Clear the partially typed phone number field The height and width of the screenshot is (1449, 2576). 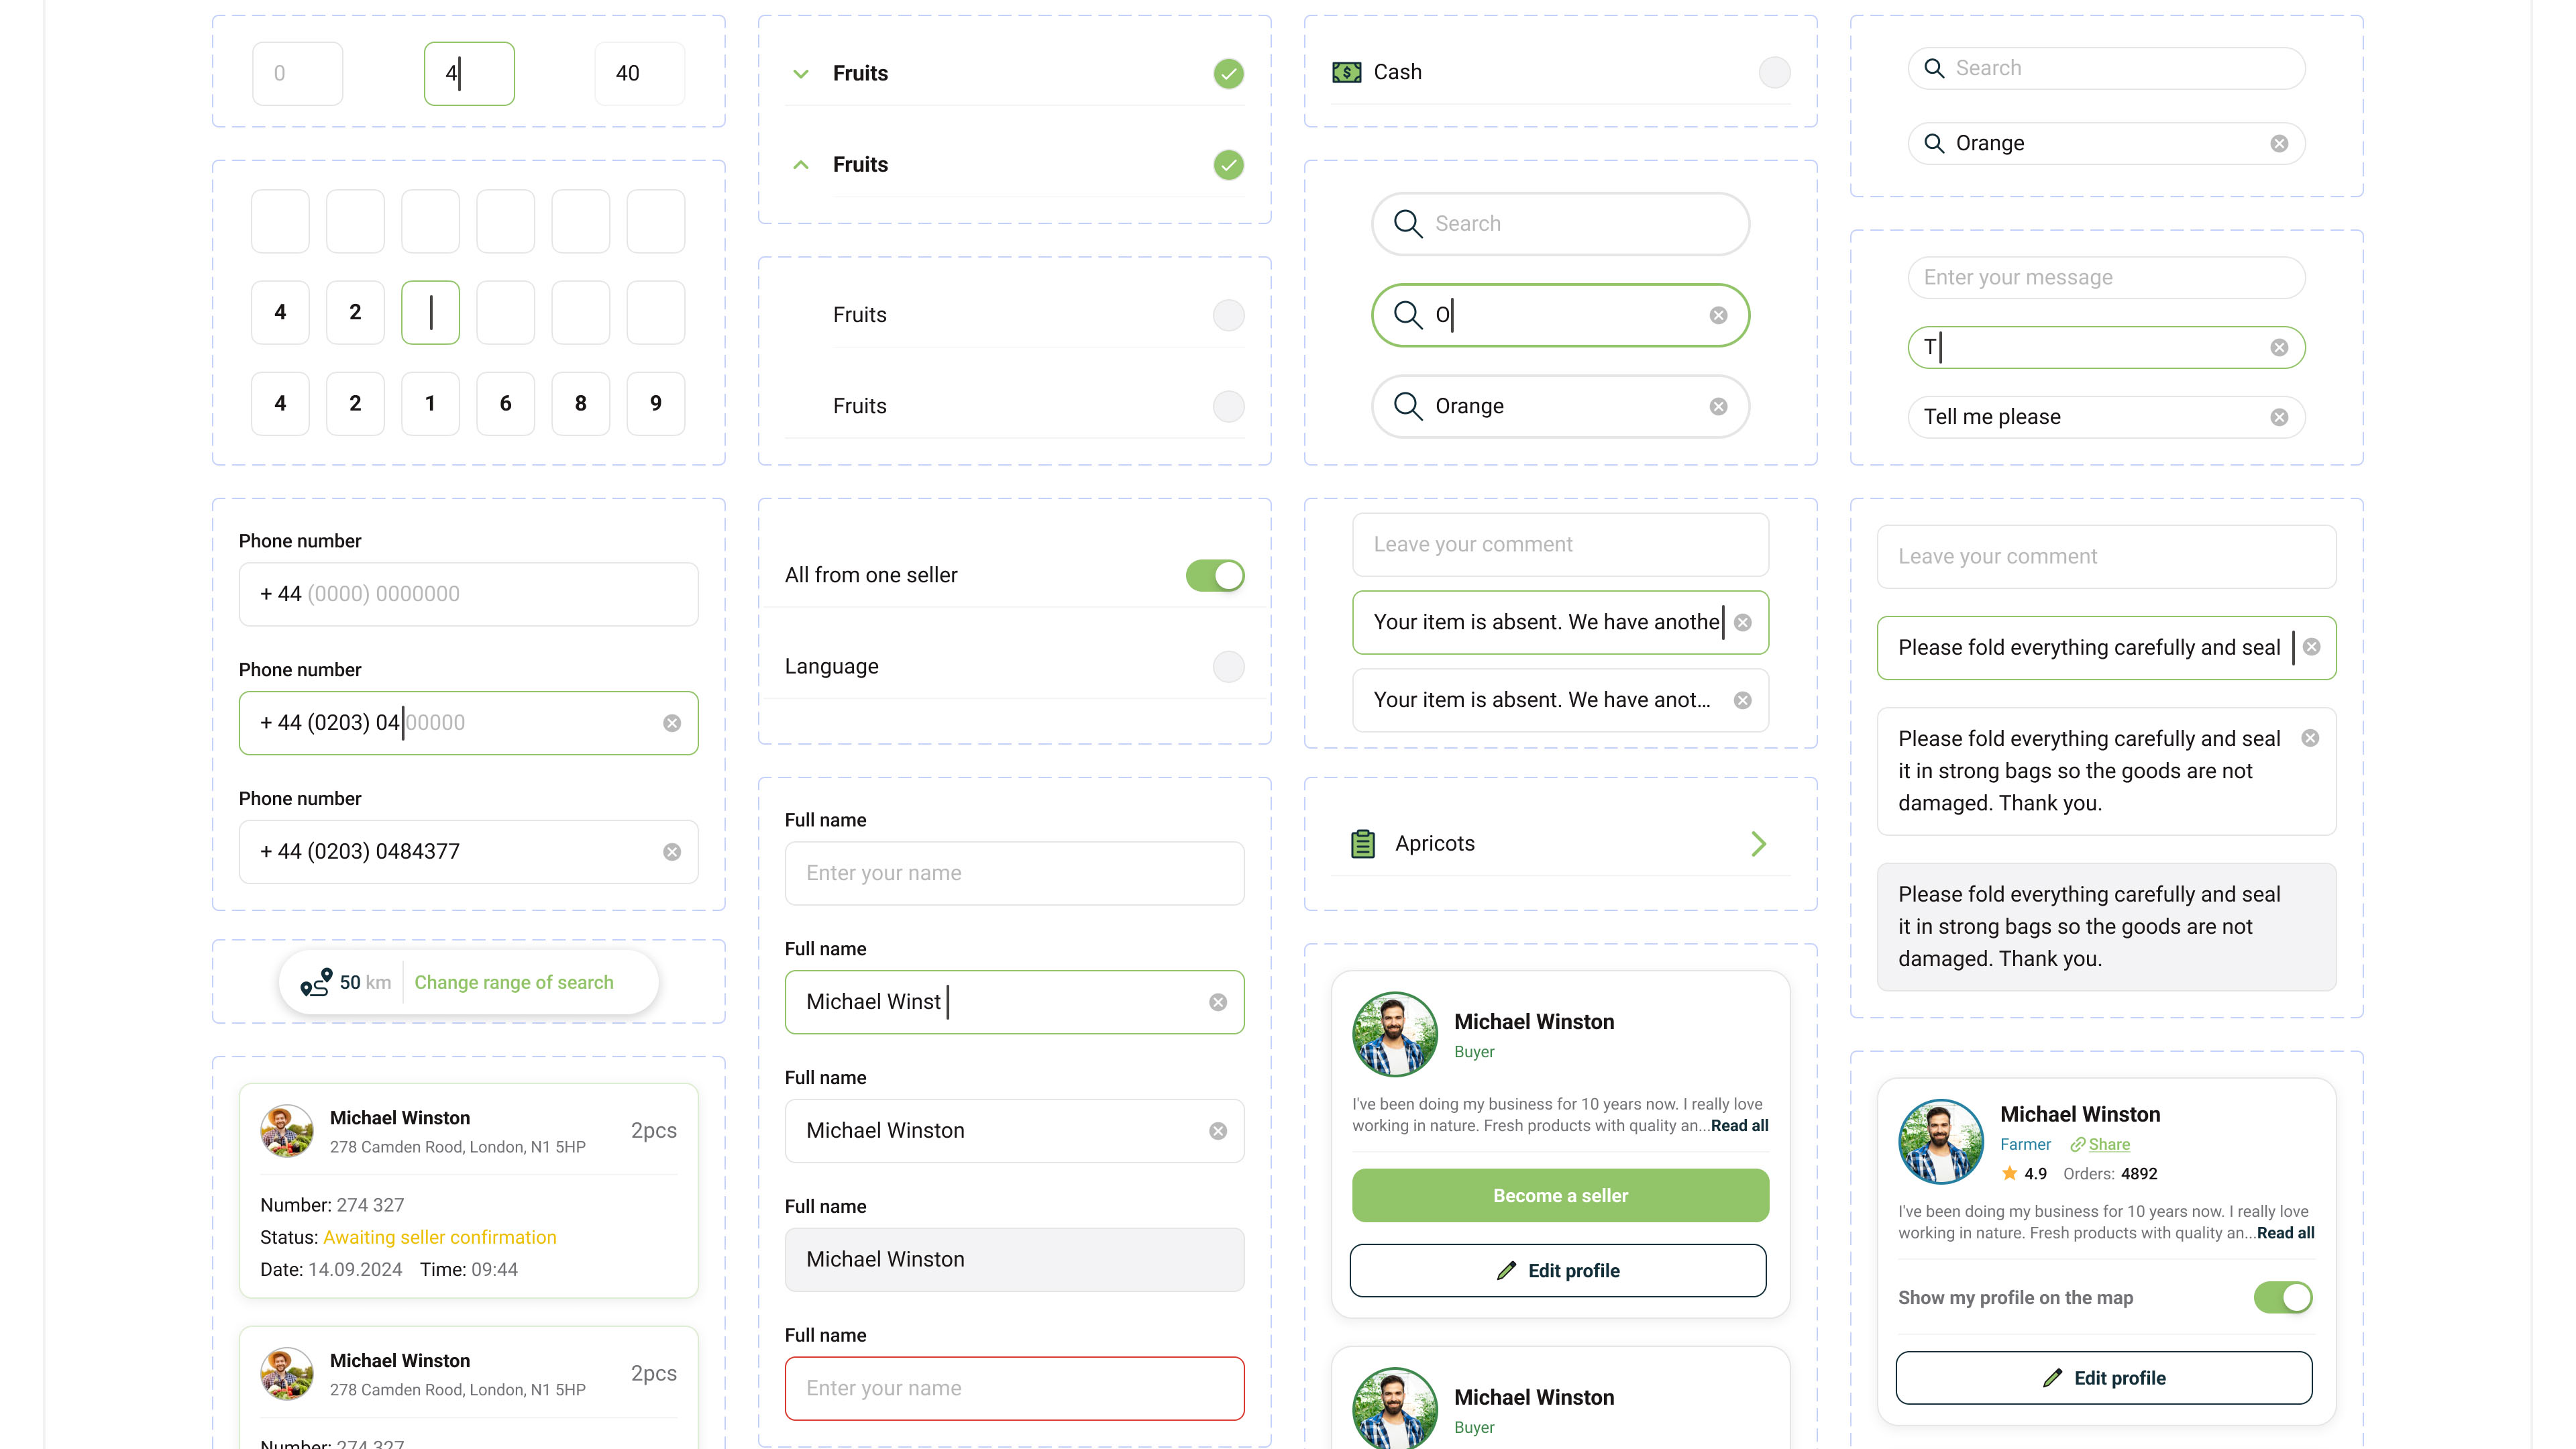coord(672,722)
